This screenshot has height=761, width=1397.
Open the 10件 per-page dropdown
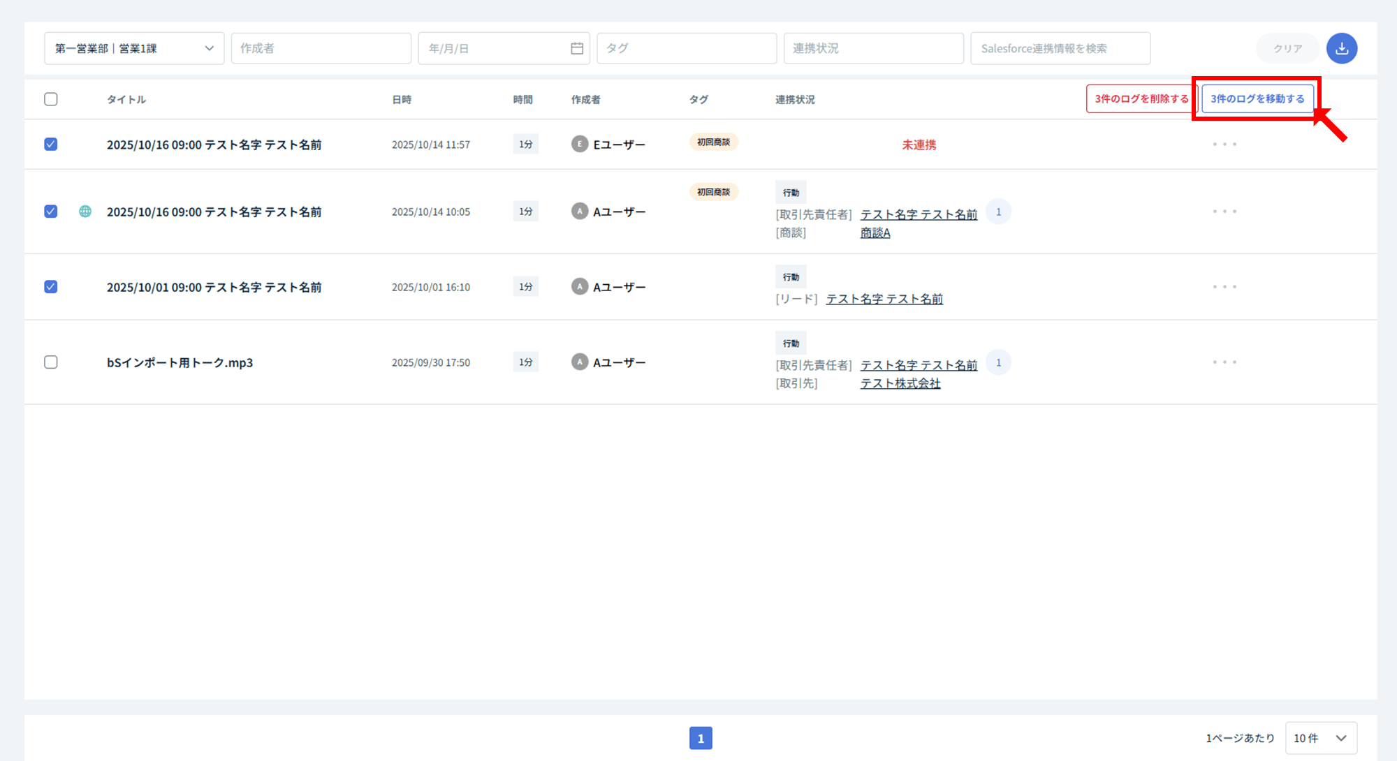pos(1320,738)
